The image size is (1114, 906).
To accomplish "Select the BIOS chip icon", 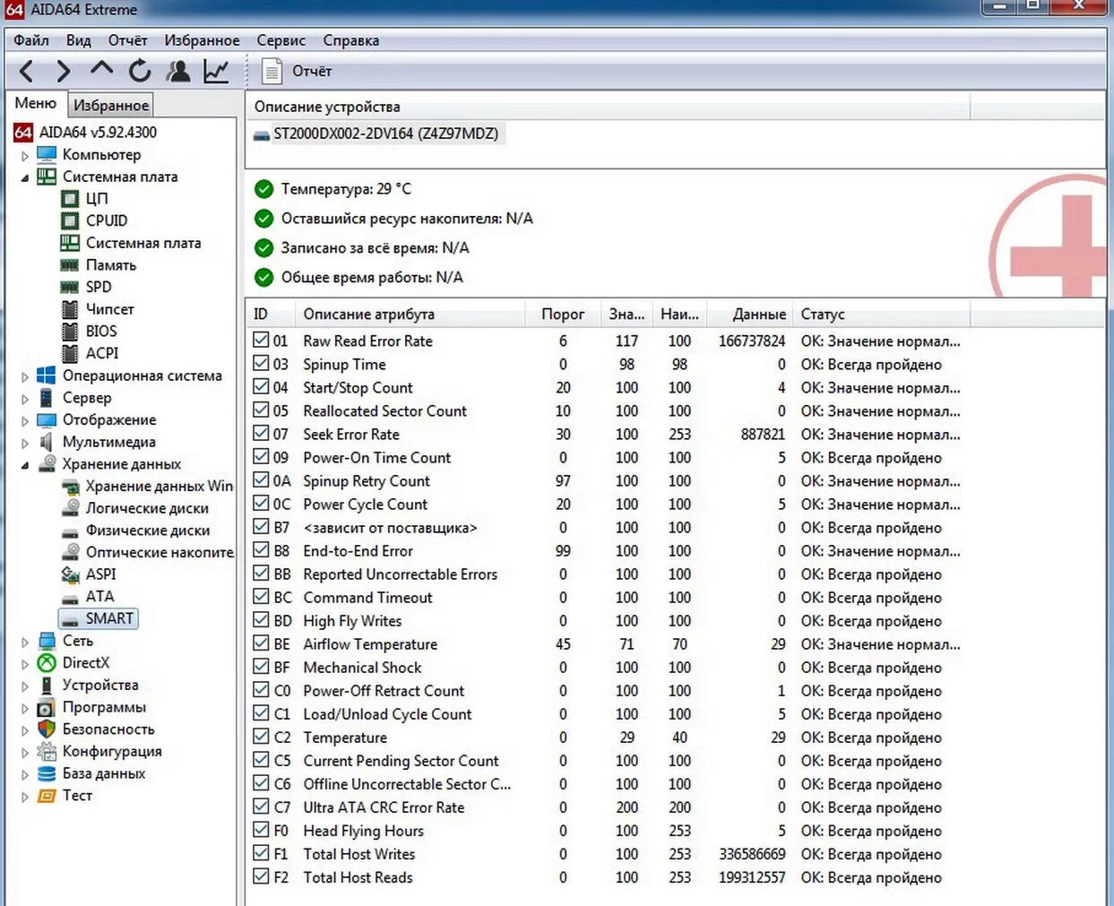I will [x=70, y=331].
